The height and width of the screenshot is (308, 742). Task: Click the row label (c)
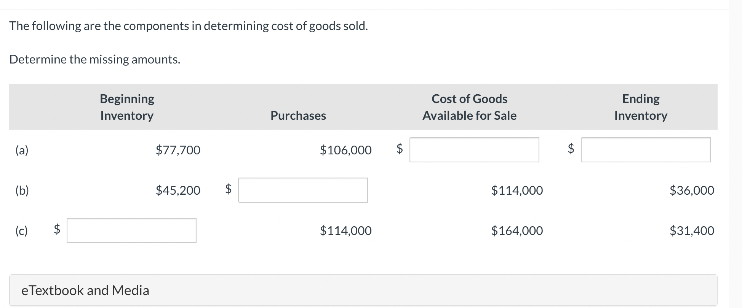[x=21, y=230]
